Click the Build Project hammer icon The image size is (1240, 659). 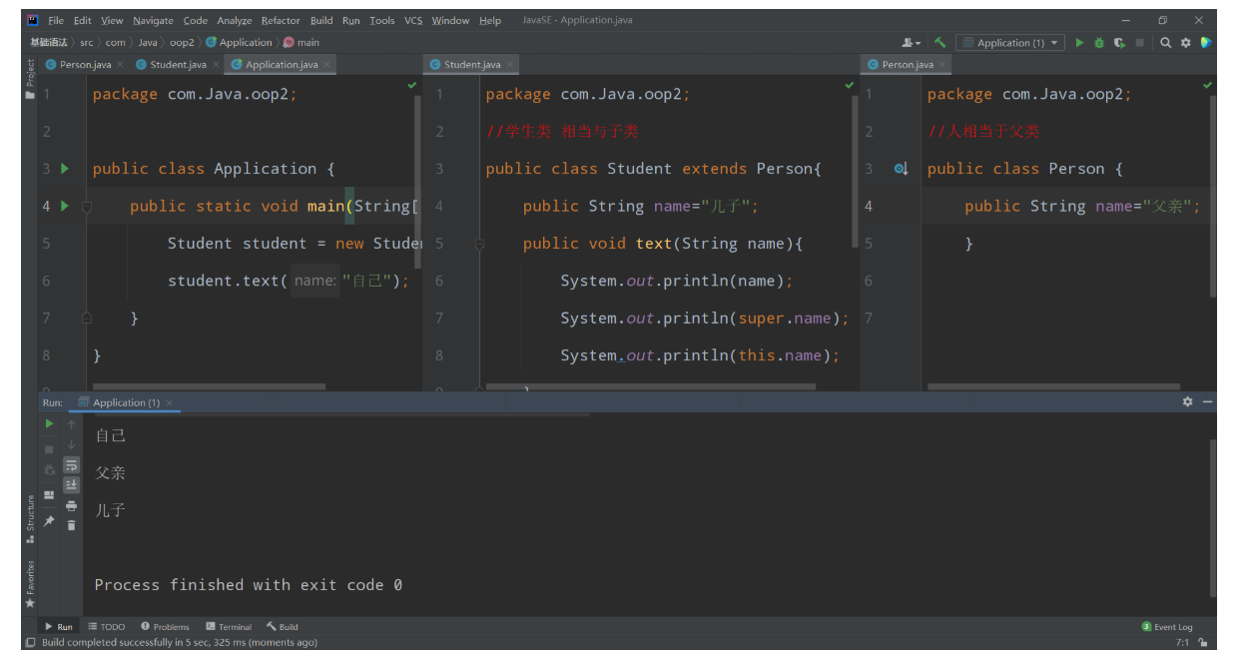[939, 43]
